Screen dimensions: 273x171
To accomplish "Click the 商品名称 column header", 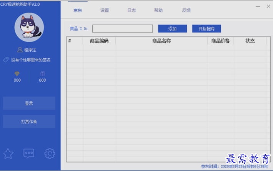I will coord(161,41).
